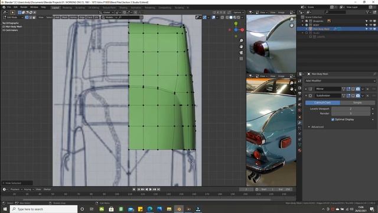This screenshot has height=213, width=378.
Task: Toggle Mirror modifier realtime viewport display
Action: click(x=353, y=89)
